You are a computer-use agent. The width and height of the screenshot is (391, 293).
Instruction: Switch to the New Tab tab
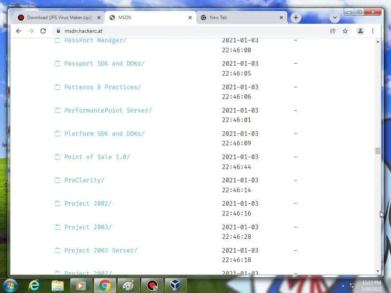[242, 18]
